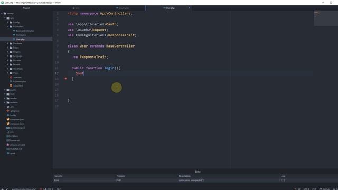Click the spark file icon
This screenshot has width=338, height=190.
(x=8, y=153)
